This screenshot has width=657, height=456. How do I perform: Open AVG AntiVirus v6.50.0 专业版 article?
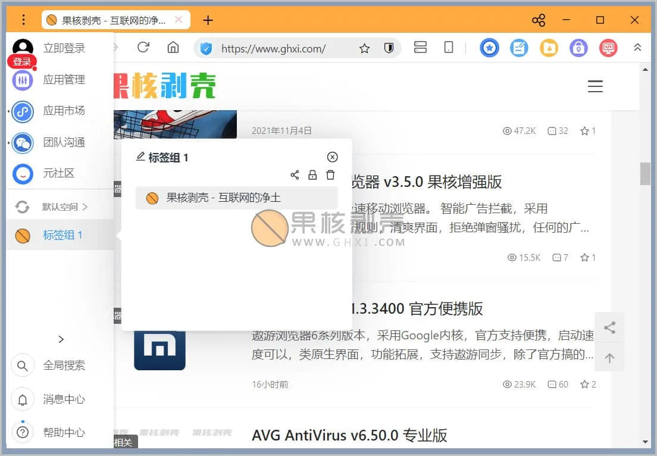[349, 436]
